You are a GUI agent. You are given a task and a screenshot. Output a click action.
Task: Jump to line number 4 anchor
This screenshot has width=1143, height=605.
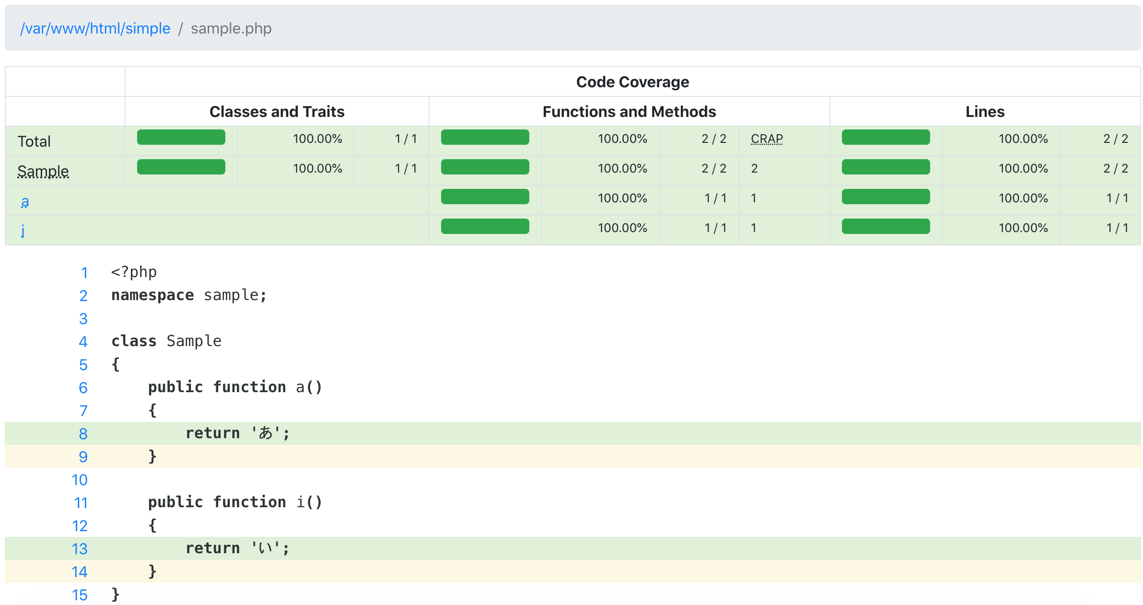pos(83,341)
